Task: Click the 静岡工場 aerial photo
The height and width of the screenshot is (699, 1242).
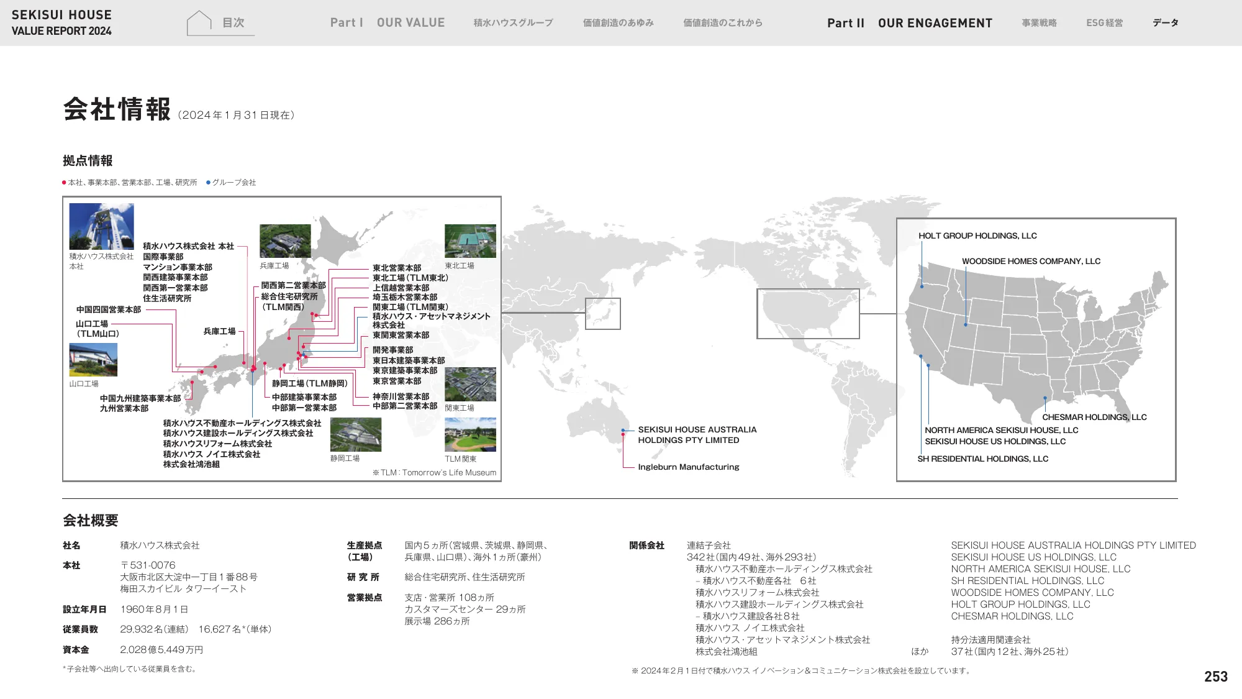Action: (x=356, y=434)
